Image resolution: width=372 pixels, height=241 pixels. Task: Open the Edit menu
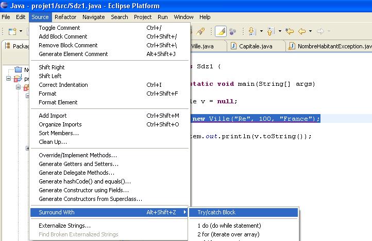click(21, 17)
